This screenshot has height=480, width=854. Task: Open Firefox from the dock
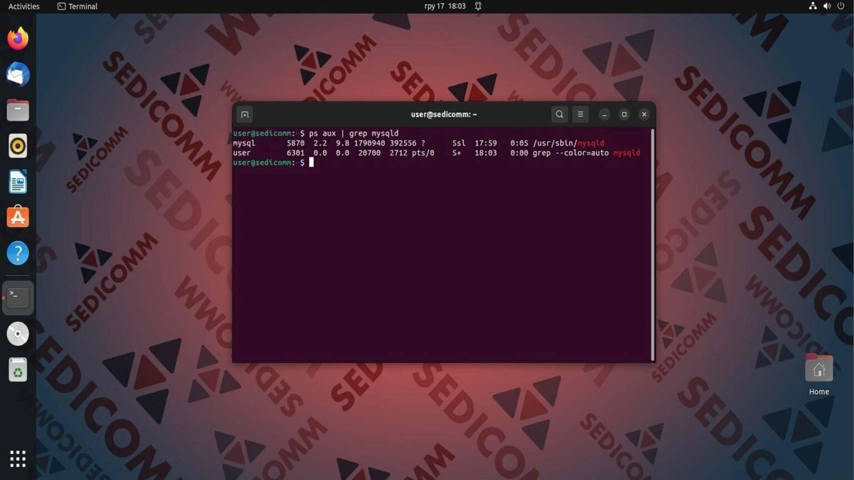(17, 37)
